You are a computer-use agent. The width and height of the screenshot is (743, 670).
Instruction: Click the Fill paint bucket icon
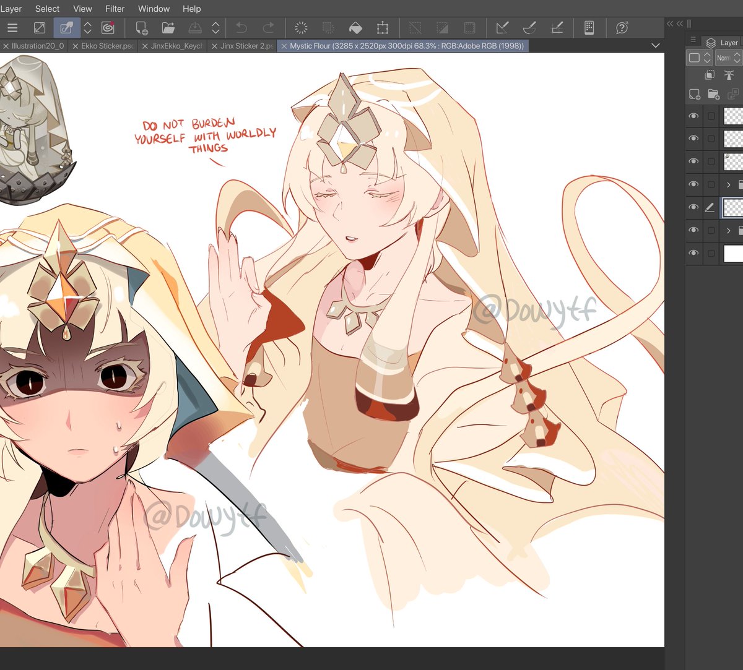click(355, 28)
